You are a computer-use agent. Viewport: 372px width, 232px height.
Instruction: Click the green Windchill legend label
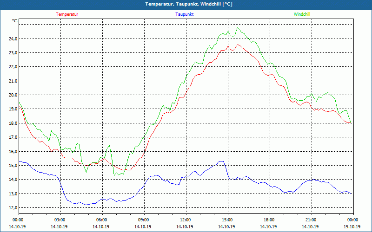(x=302, y=14)
